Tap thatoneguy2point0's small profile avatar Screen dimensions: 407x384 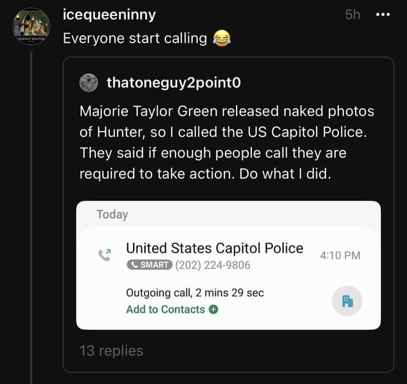(x=89, y=83)
